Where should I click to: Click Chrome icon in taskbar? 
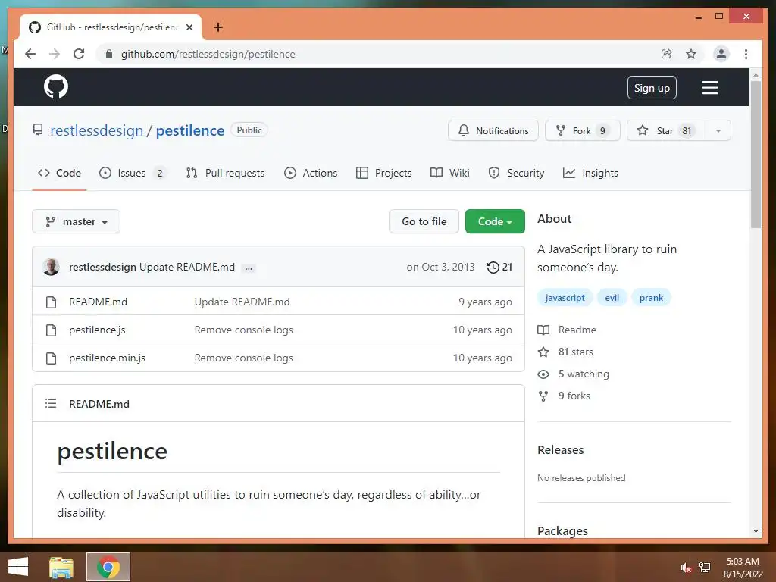click(x=108, y=567)
